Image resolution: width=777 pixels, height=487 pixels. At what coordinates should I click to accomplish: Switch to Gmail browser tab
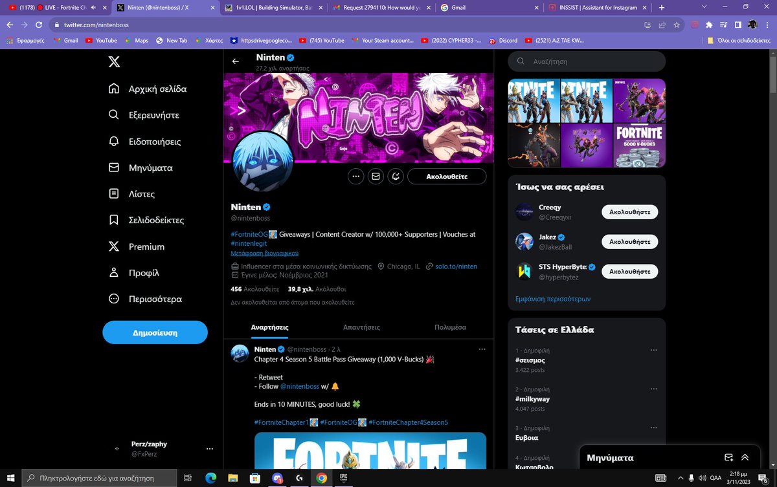tap(488, 8)
